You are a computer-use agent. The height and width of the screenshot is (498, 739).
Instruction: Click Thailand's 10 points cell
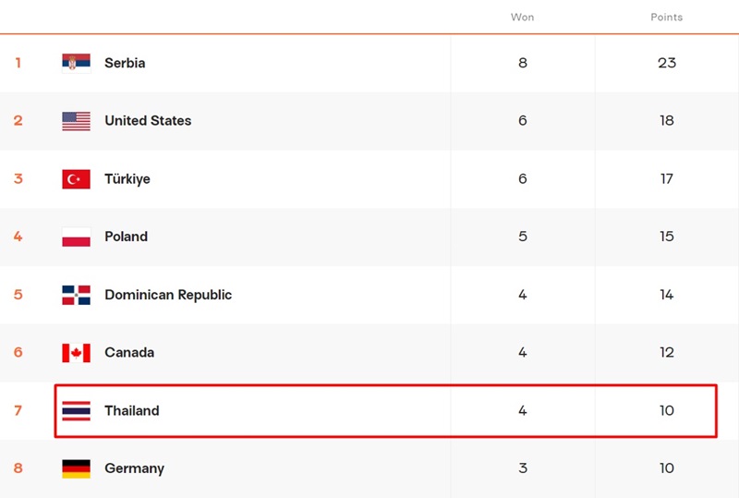click(667, 410)
